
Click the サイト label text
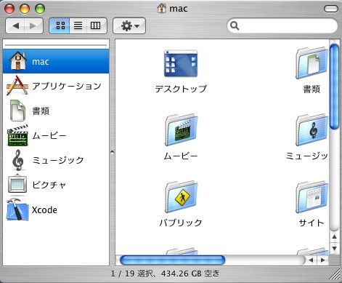click(312, 223)
